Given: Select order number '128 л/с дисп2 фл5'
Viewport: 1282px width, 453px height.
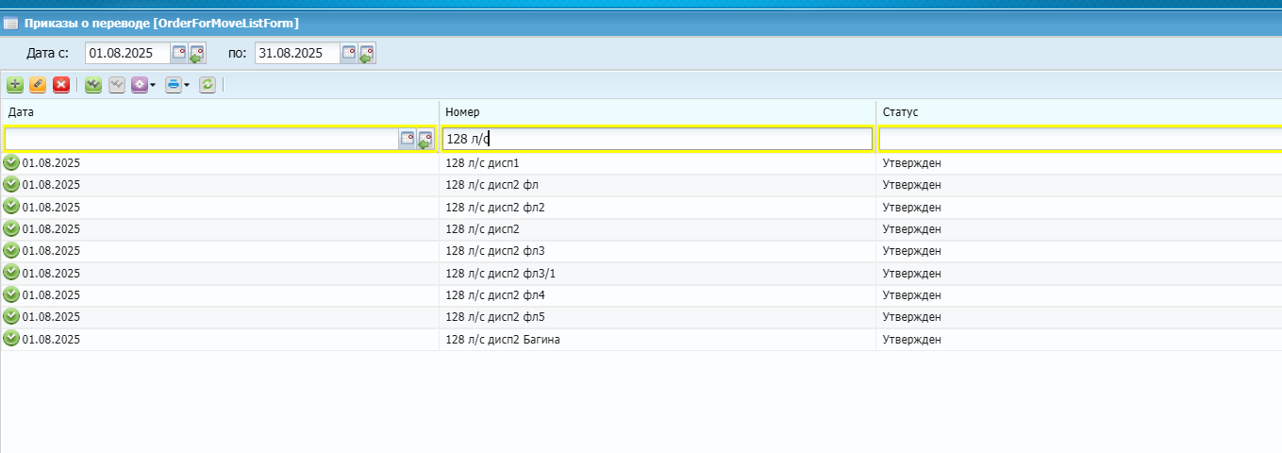Looking at the screenshot, I should point(495,317).
